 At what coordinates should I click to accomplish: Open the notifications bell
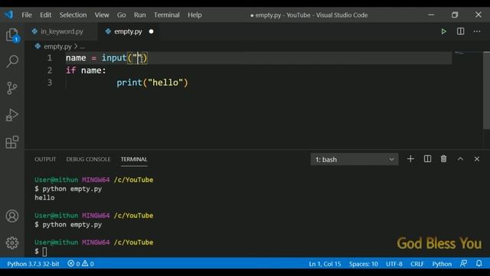coord(479,264)
